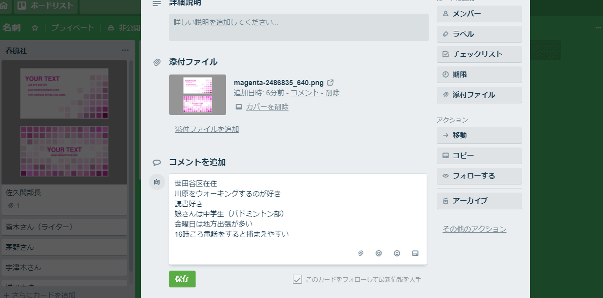
Task: Click 添付ファイルを追加 link
Action: pyautogui.click(x=207, y=129)
